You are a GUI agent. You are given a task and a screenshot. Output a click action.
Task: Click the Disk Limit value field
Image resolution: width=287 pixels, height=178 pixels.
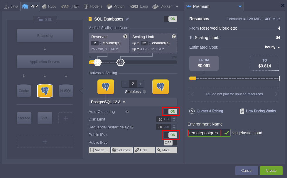[x=163, y=119]
